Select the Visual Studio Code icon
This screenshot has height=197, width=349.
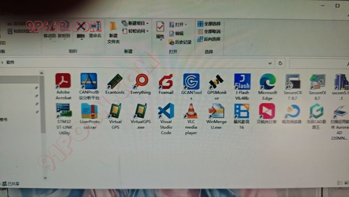166,119
